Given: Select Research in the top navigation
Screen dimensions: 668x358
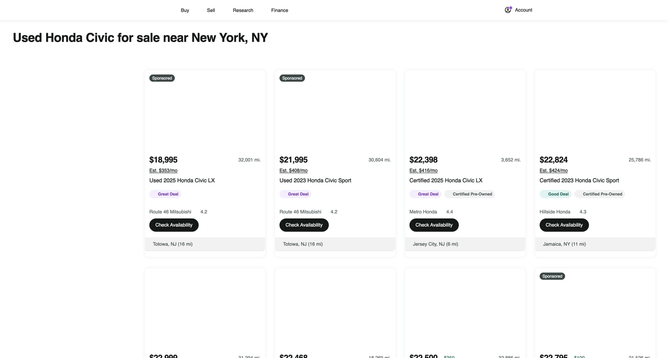Looking at the screenshot, I should coord(243,10).
